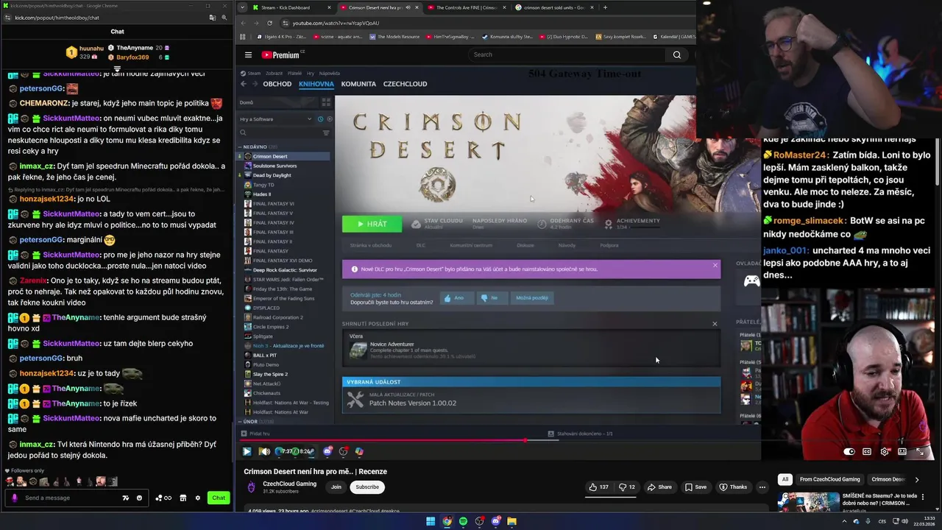Image resolution: width=942 pixels, height=530 pixels.
Task: Zoom the Kick chat popout window
Action: point(224,18)
